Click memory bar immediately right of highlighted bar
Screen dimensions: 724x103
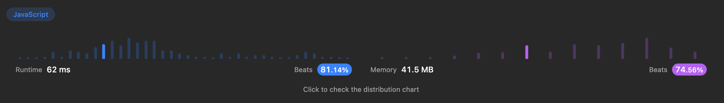(x=550, y=55)
